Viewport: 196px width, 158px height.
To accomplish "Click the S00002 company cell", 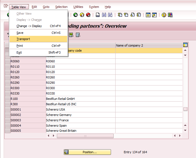I will click(28, 115).
